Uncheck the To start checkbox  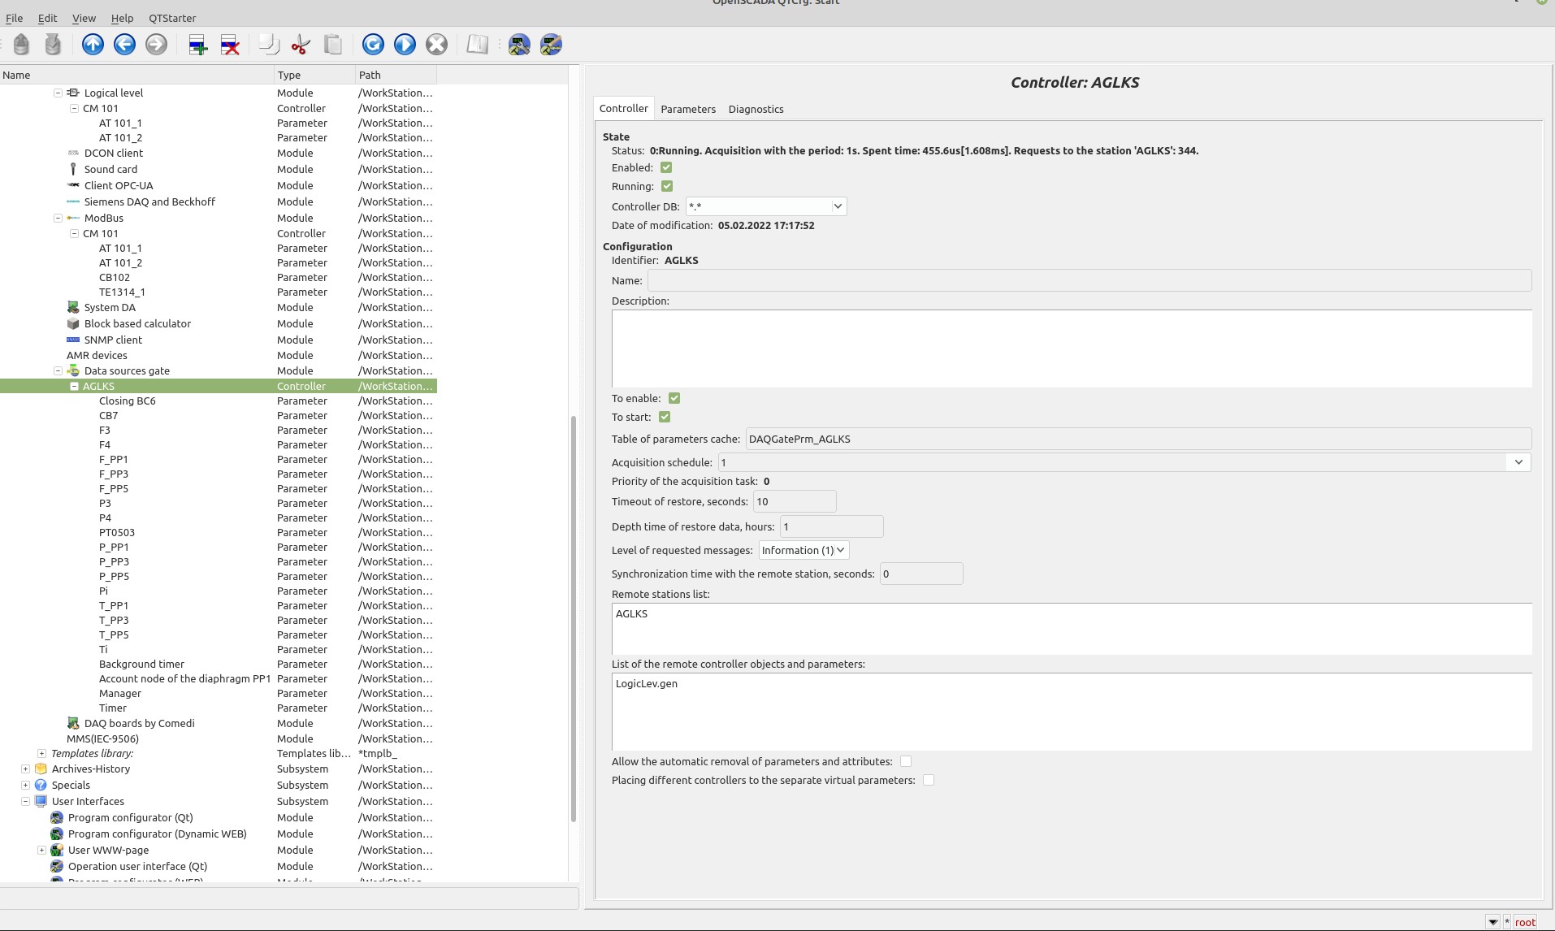tap(665, 418)
